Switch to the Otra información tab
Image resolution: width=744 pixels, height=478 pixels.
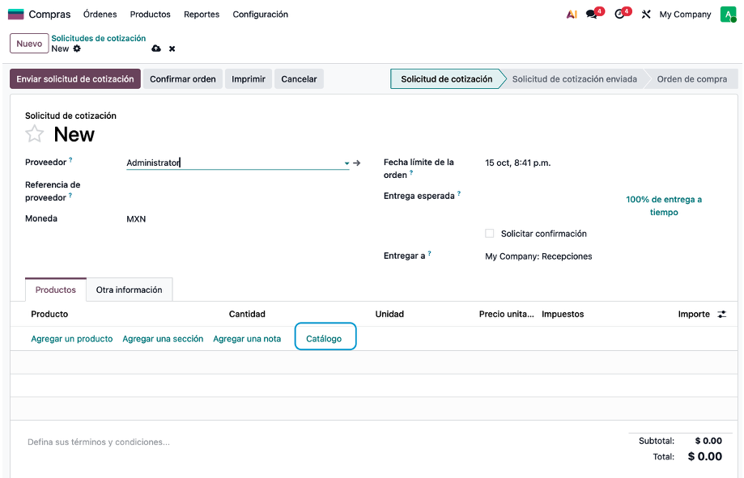pos(129,290)
